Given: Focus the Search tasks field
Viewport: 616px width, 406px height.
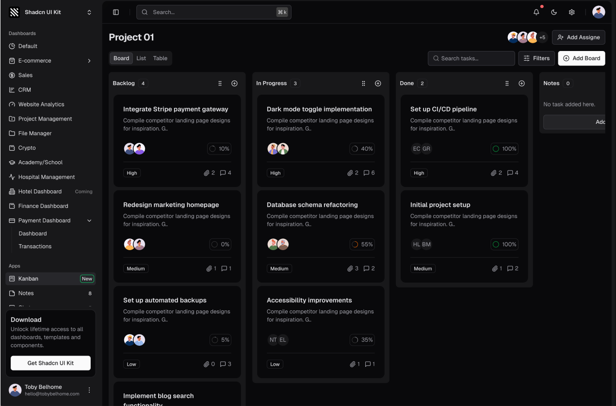Looking at the screenshot, I should click(x=471, y=58).
